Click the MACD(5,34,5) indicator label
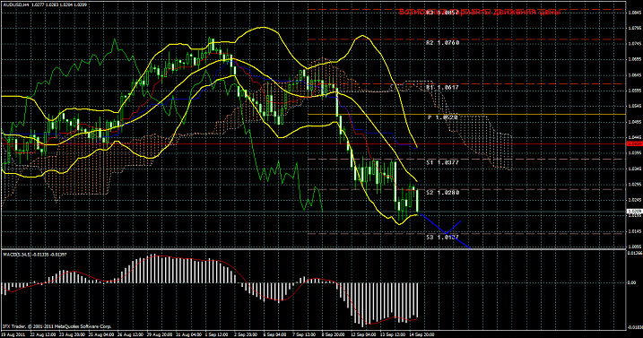The image size is (643, 338). click(34, 255)
